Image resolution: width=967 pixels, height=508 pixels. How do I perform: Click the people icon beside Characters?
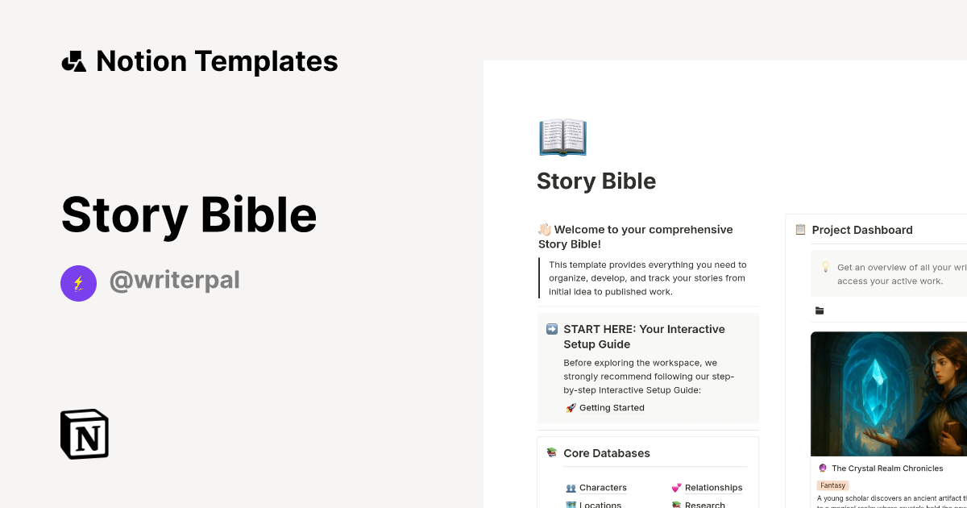(571, 487)
